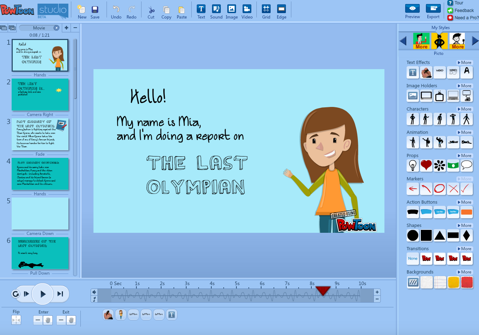
Task: Delete slide using the minus button
Action: click(x=75, y=28)
